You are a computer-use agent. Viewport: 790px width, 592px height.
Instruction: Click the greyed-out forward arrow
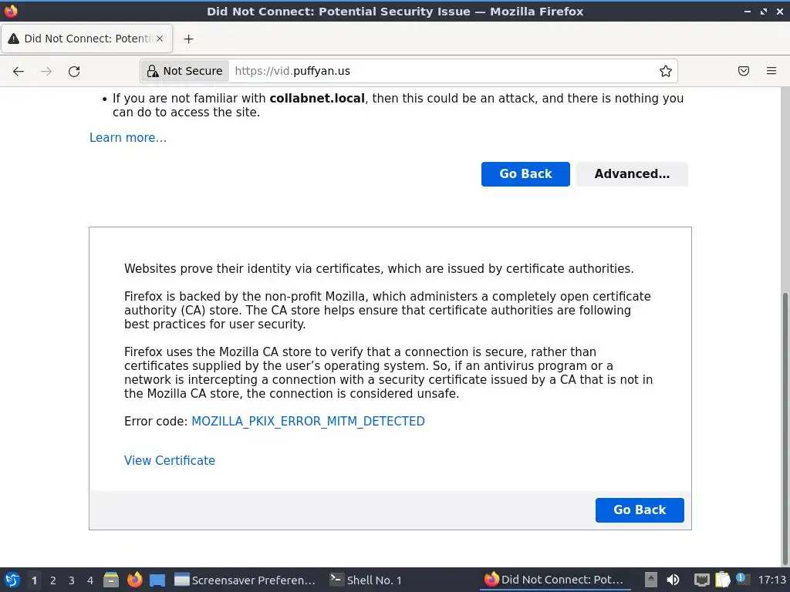pos(46,71)
